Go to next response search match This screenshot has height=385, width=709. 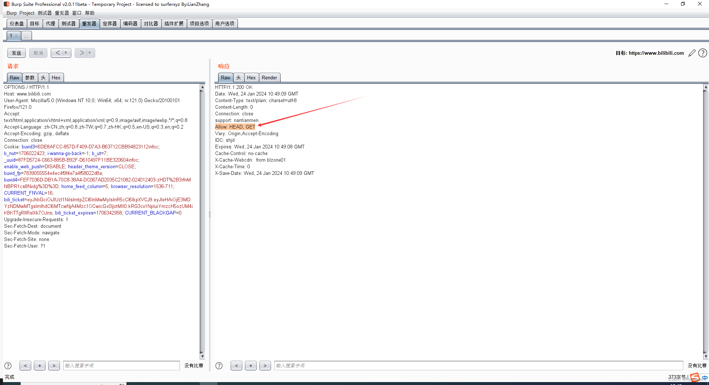(265, 366)
